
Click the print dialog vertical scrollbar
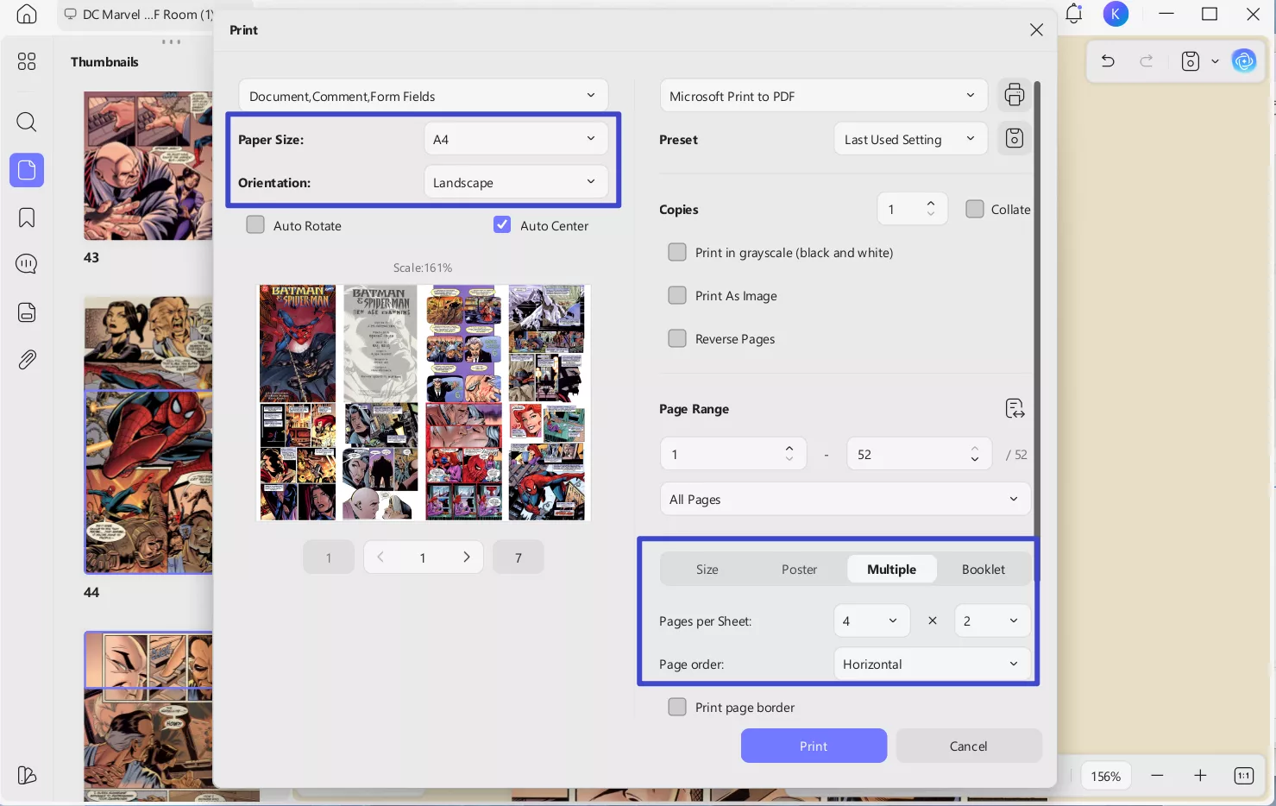1037,302
